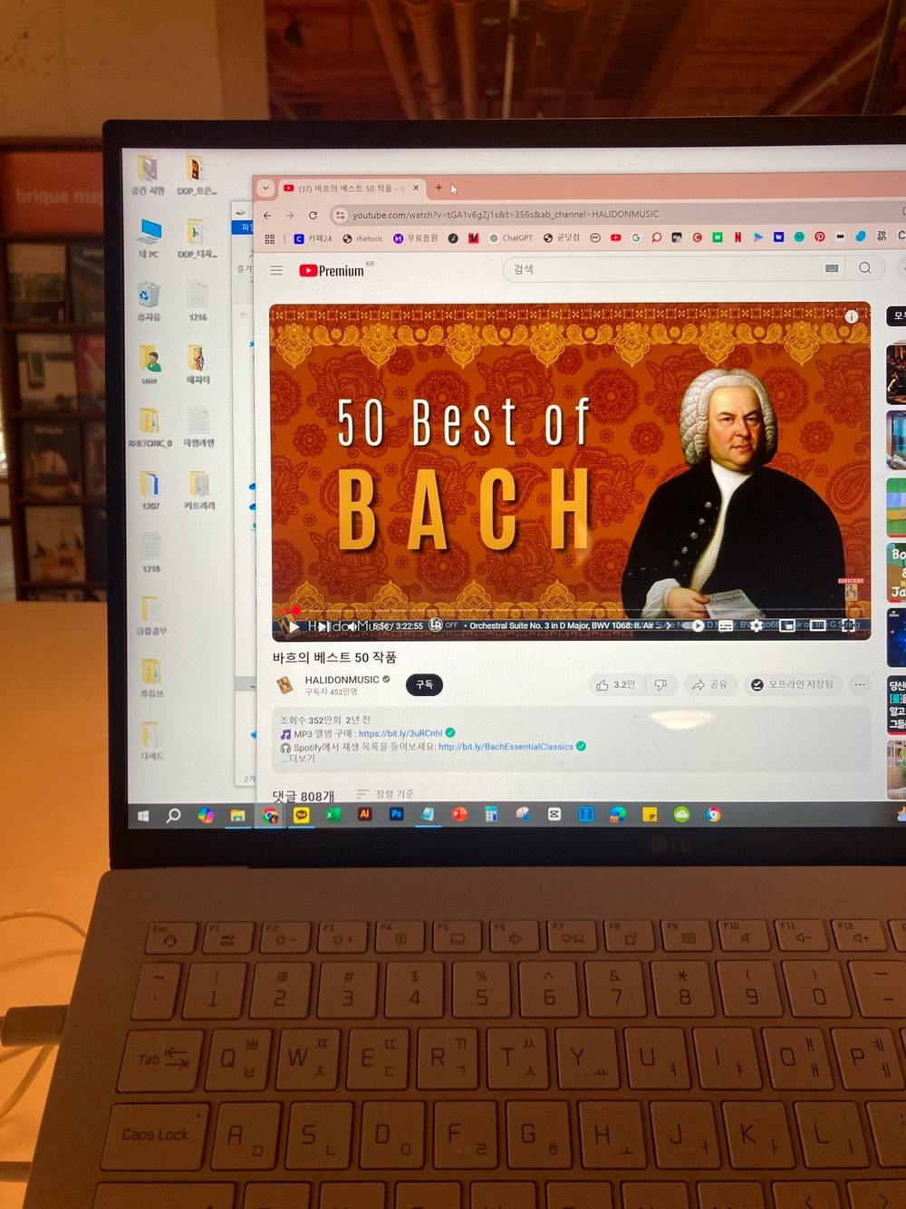This screenshot has height=1209, width=906.
Task: Share the video via 공유 button
Action: pos(709,685)
